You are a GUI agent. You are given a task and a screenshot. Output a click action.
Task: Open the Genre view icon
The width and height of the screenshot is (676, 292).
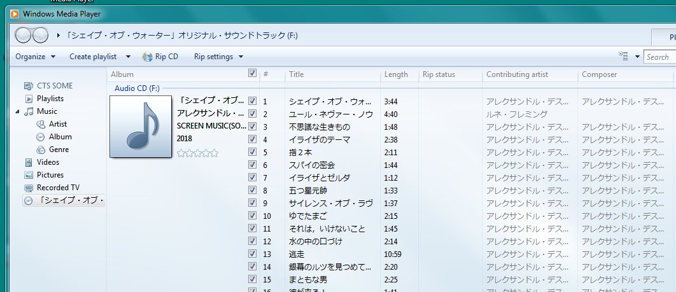(x=41, y=149)
